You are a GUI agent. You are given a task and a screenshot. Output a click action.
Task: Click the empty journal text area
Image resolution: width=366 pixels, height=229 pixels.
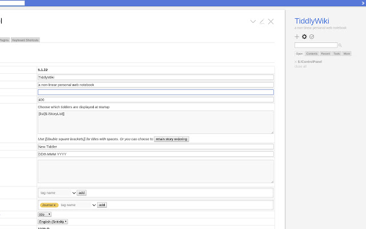156,172
